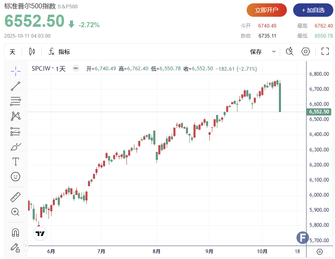Collapse the SPCIW legend minus toggle
The width and height of the screenshot is (335, 259).
pos(75,69)
